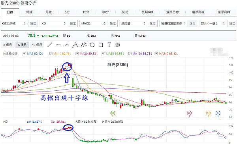The image size is (237, 144).
Task: Click 設定 next to KD dropdown
Action: 73,23
